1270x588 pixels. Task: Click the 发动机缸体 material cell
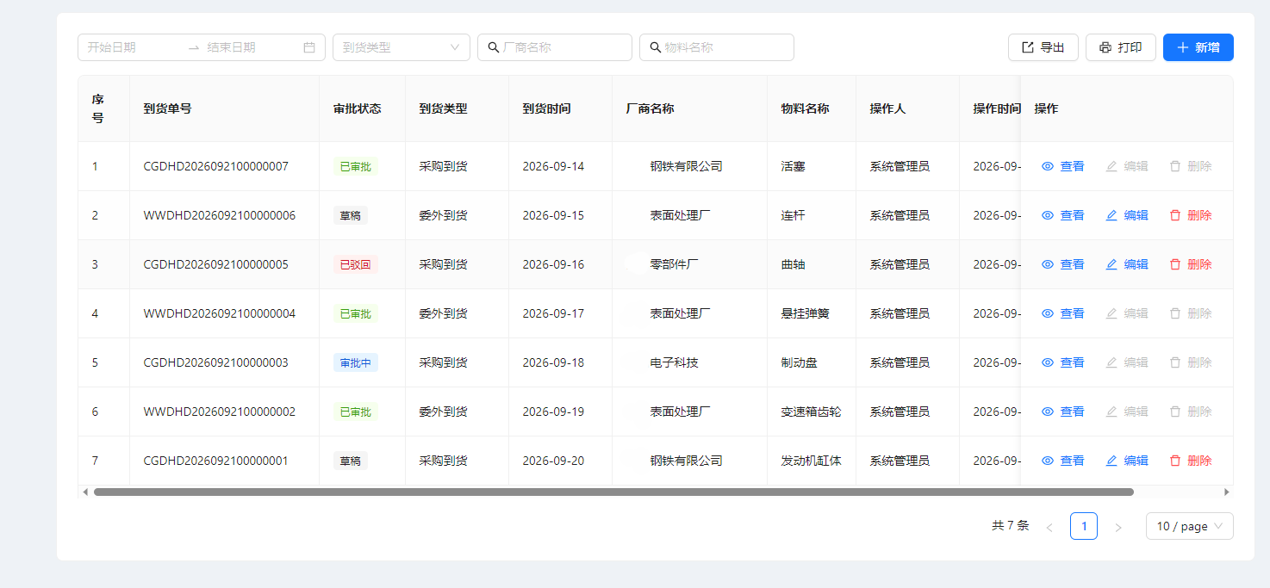point(811,461)
